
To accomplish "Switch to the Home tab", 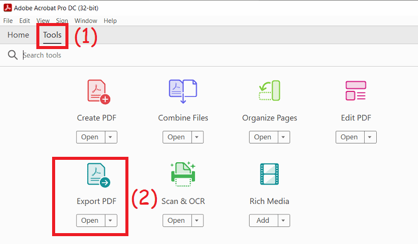I will 18,35.
